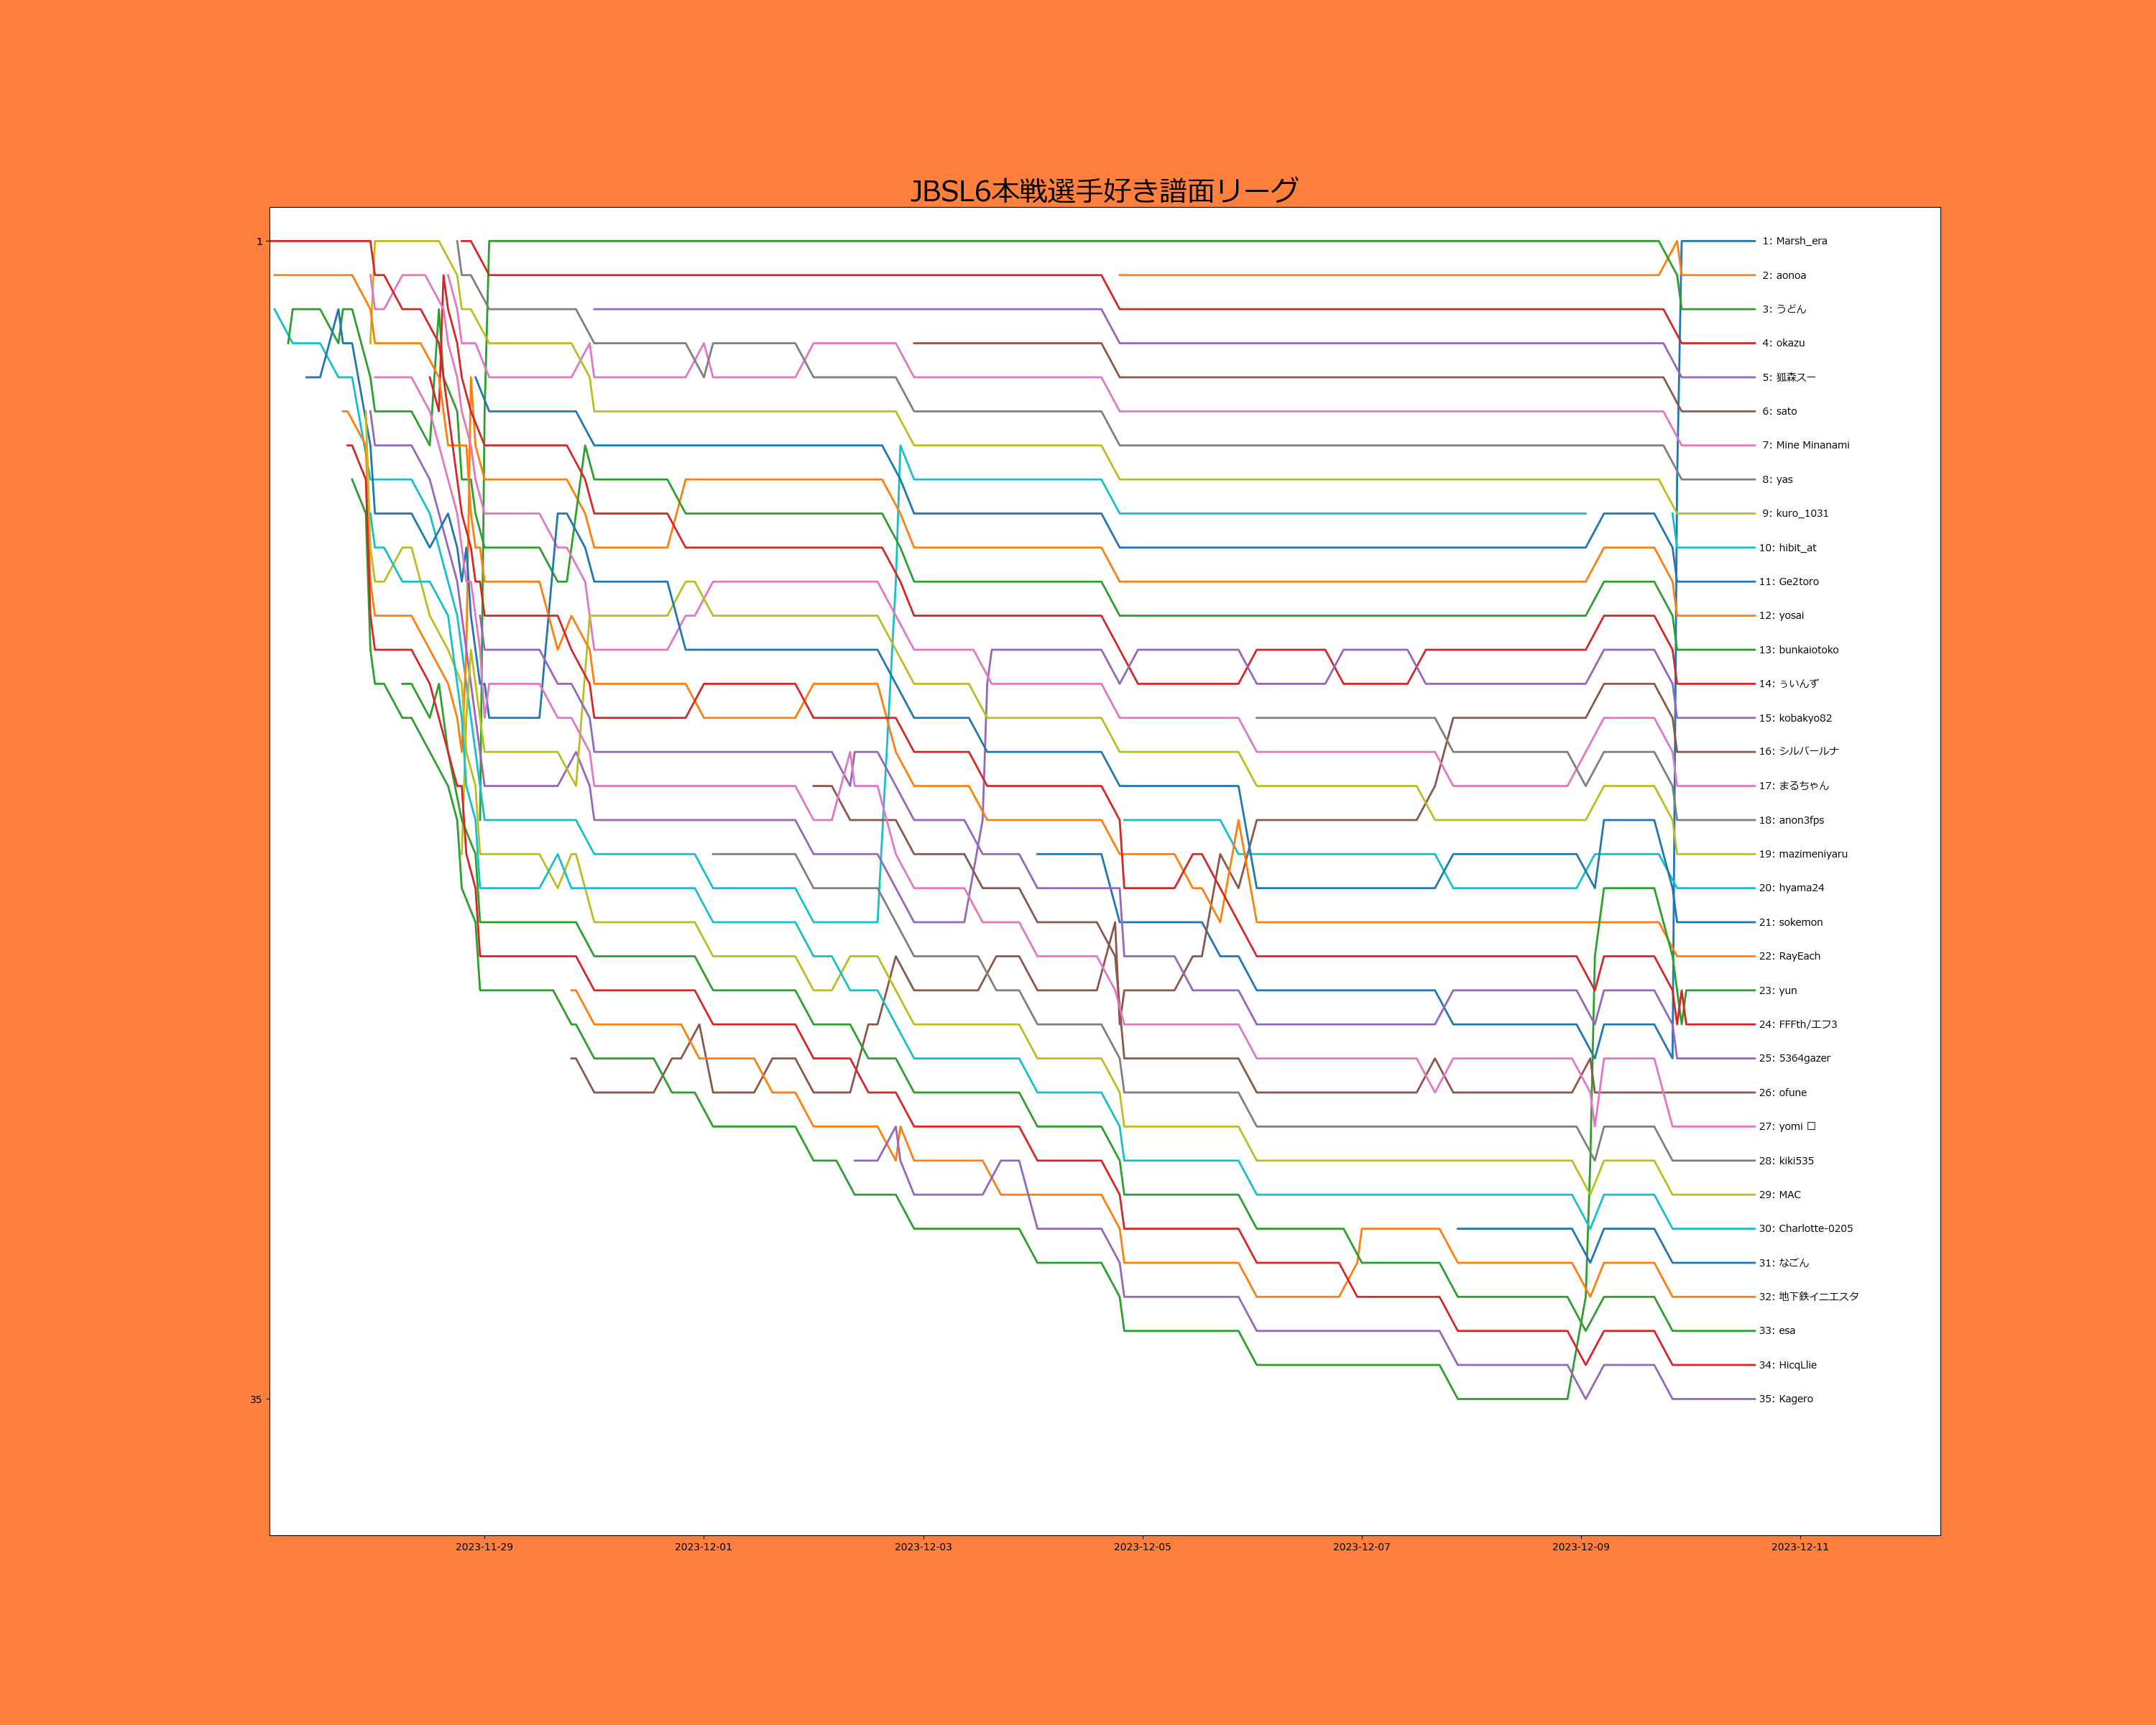Pick the '11: Ge2toro' line label
Image resolution: width=2156 pixels, height=1725 pixels.
(x=1789, y=581)
